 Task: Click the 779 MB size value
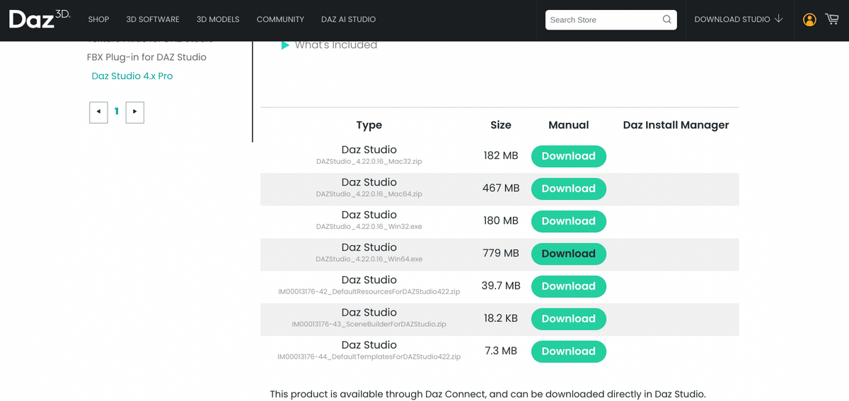click(x=501, y=253)
